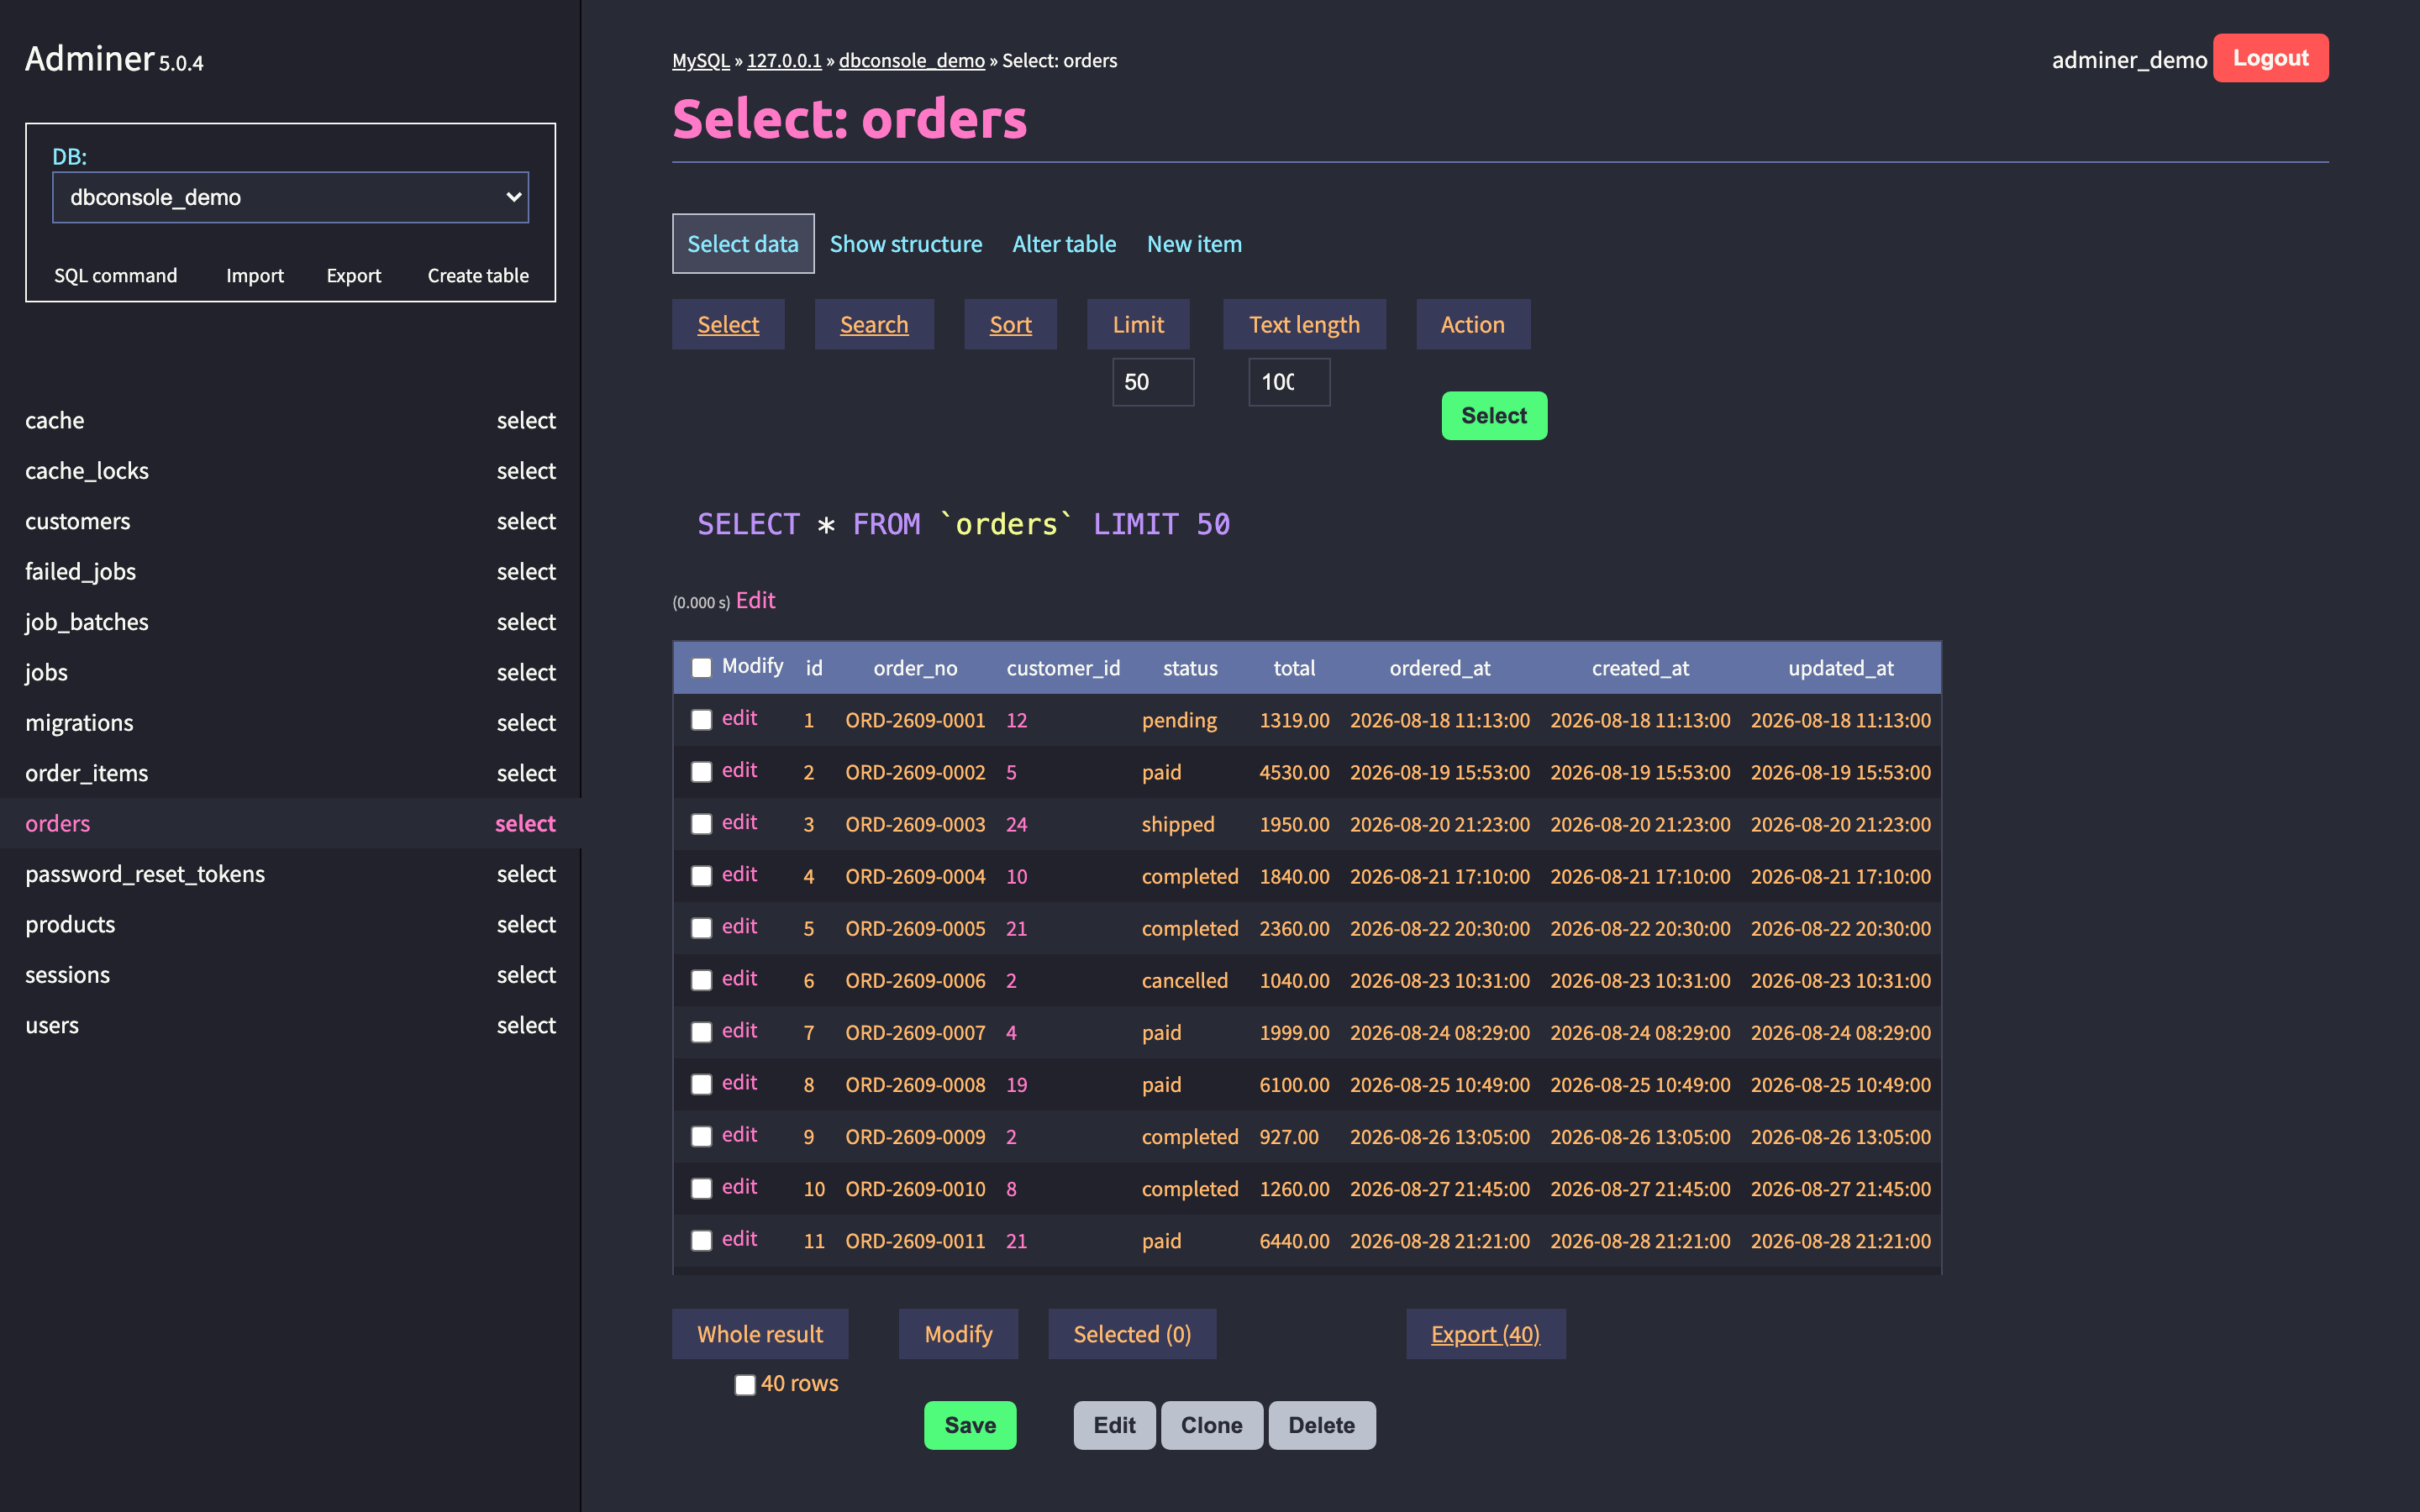Screen dimensions: 2420x1512
Task: Tick the Modify header select-all checkbox
Action: [702, 668]
